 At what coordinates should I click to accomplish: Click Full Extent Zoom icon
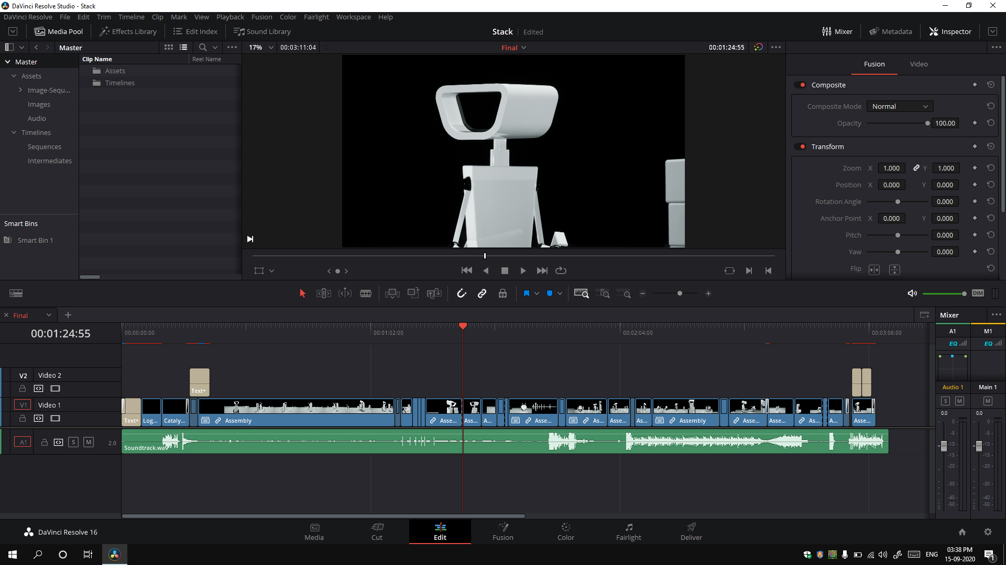pyautogui.click(x=582, y=293)
